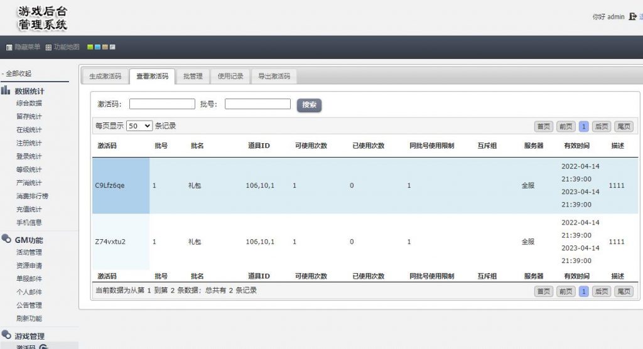
Task: Switch to the 生成激活码 tab
Action: pos(105,77)
